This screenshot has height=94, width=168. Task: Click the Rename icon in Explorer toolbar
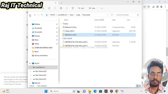[x=61, y=8]
